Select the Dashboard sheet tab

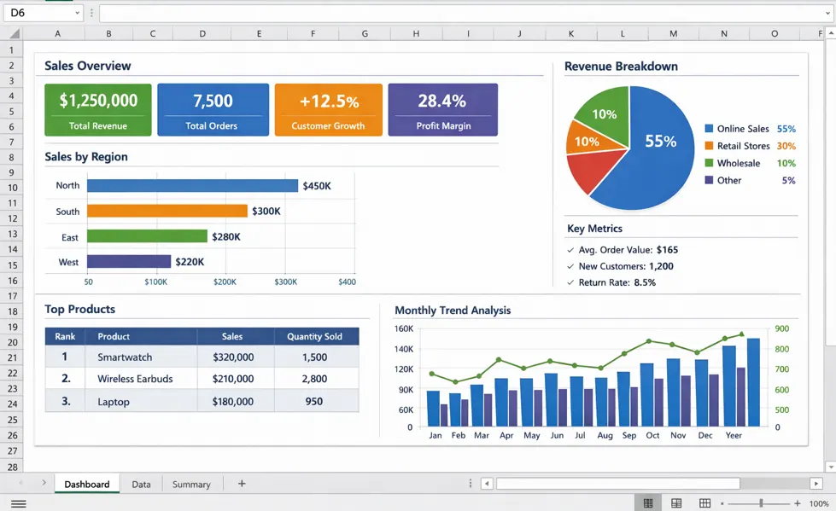pyautogui.click(x=87, y=484)
